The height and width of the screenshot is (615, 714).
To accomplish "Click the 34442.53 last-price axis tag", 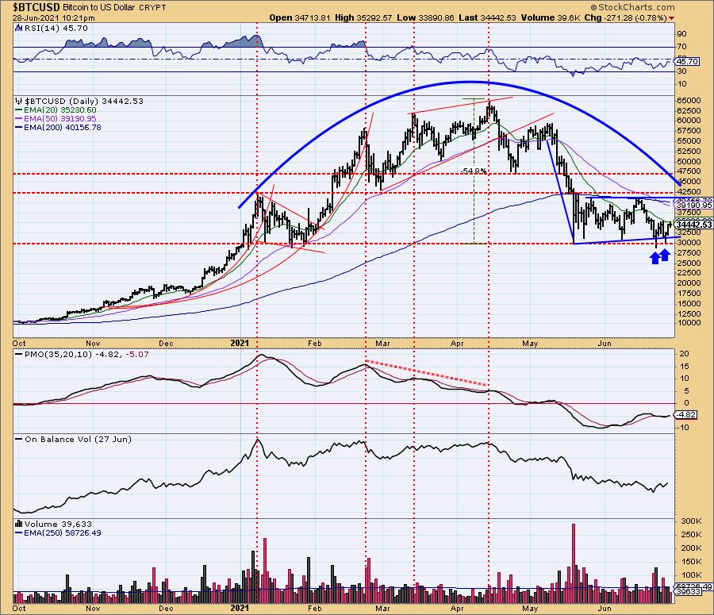I will [x=694, y=225].
